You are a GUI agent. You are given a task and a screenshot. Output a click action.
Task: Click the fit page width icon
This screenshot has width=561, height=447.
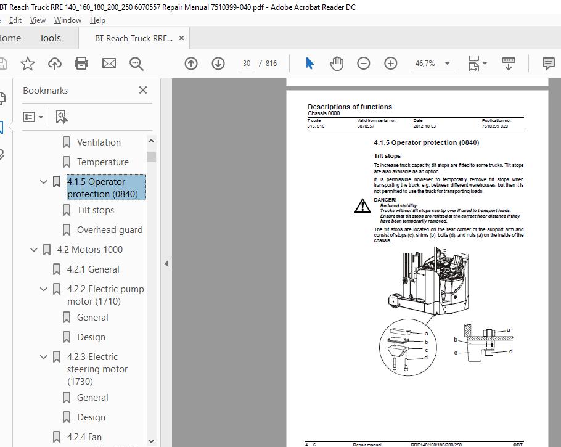point(473,64)
